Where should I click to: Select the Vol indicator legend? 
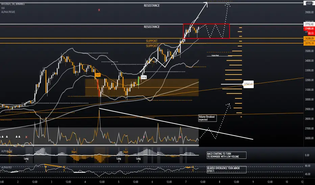(x=3, y=8)
